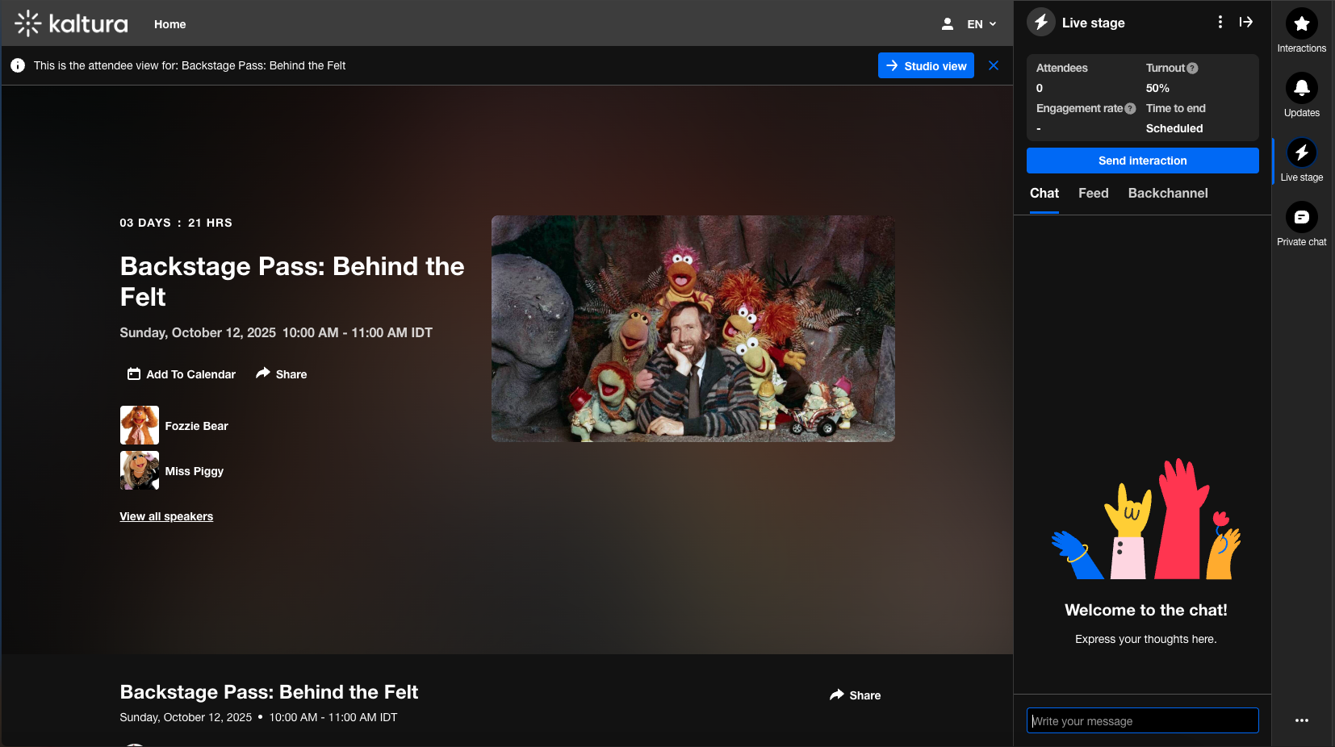Show Turnout help tooltip icon
Screen dimensions: 1335x747
pyautogui.click(x=1193, y=69)
